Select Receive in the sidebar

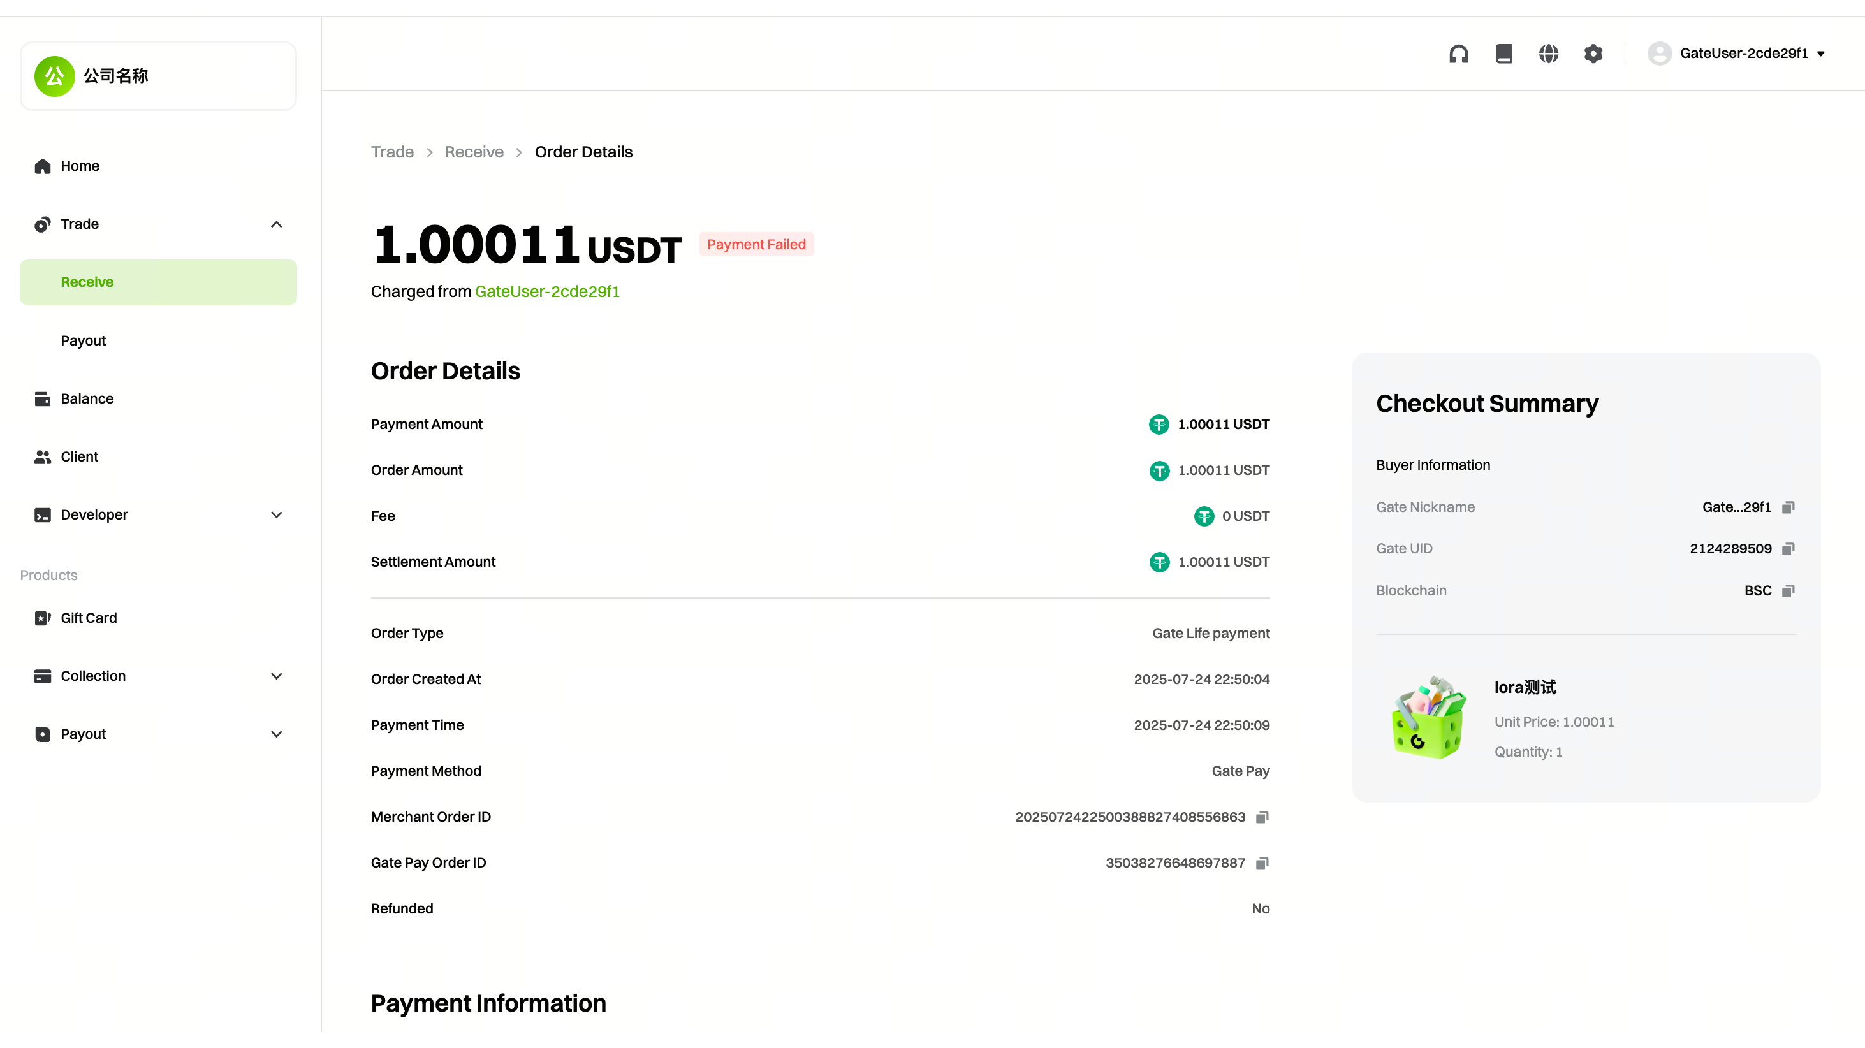click(87, 282)
